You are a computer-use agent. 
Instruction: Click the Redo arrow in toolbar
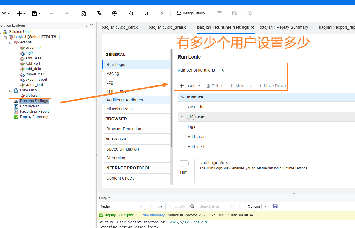coord(67,13)
